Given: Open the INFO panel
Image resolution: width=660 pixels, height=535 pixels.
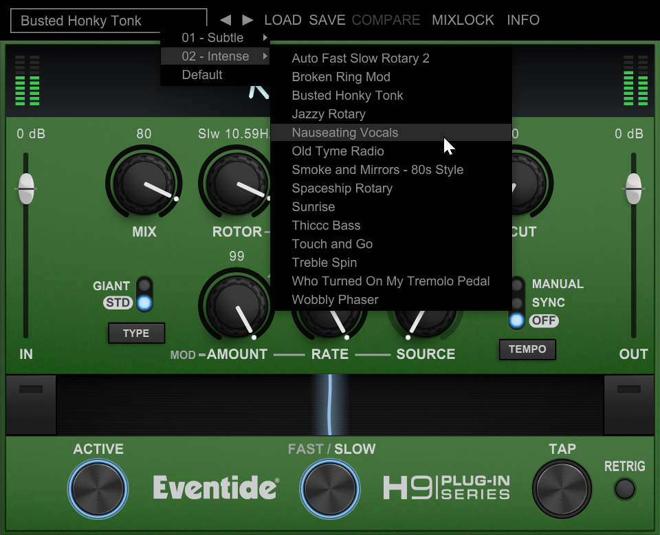Looking at the screenshot, I should tap(523, 20).
